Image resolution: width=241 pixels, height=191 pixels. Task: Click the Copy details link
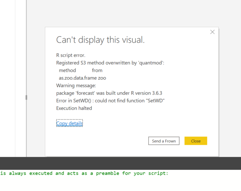click(69, 123)
